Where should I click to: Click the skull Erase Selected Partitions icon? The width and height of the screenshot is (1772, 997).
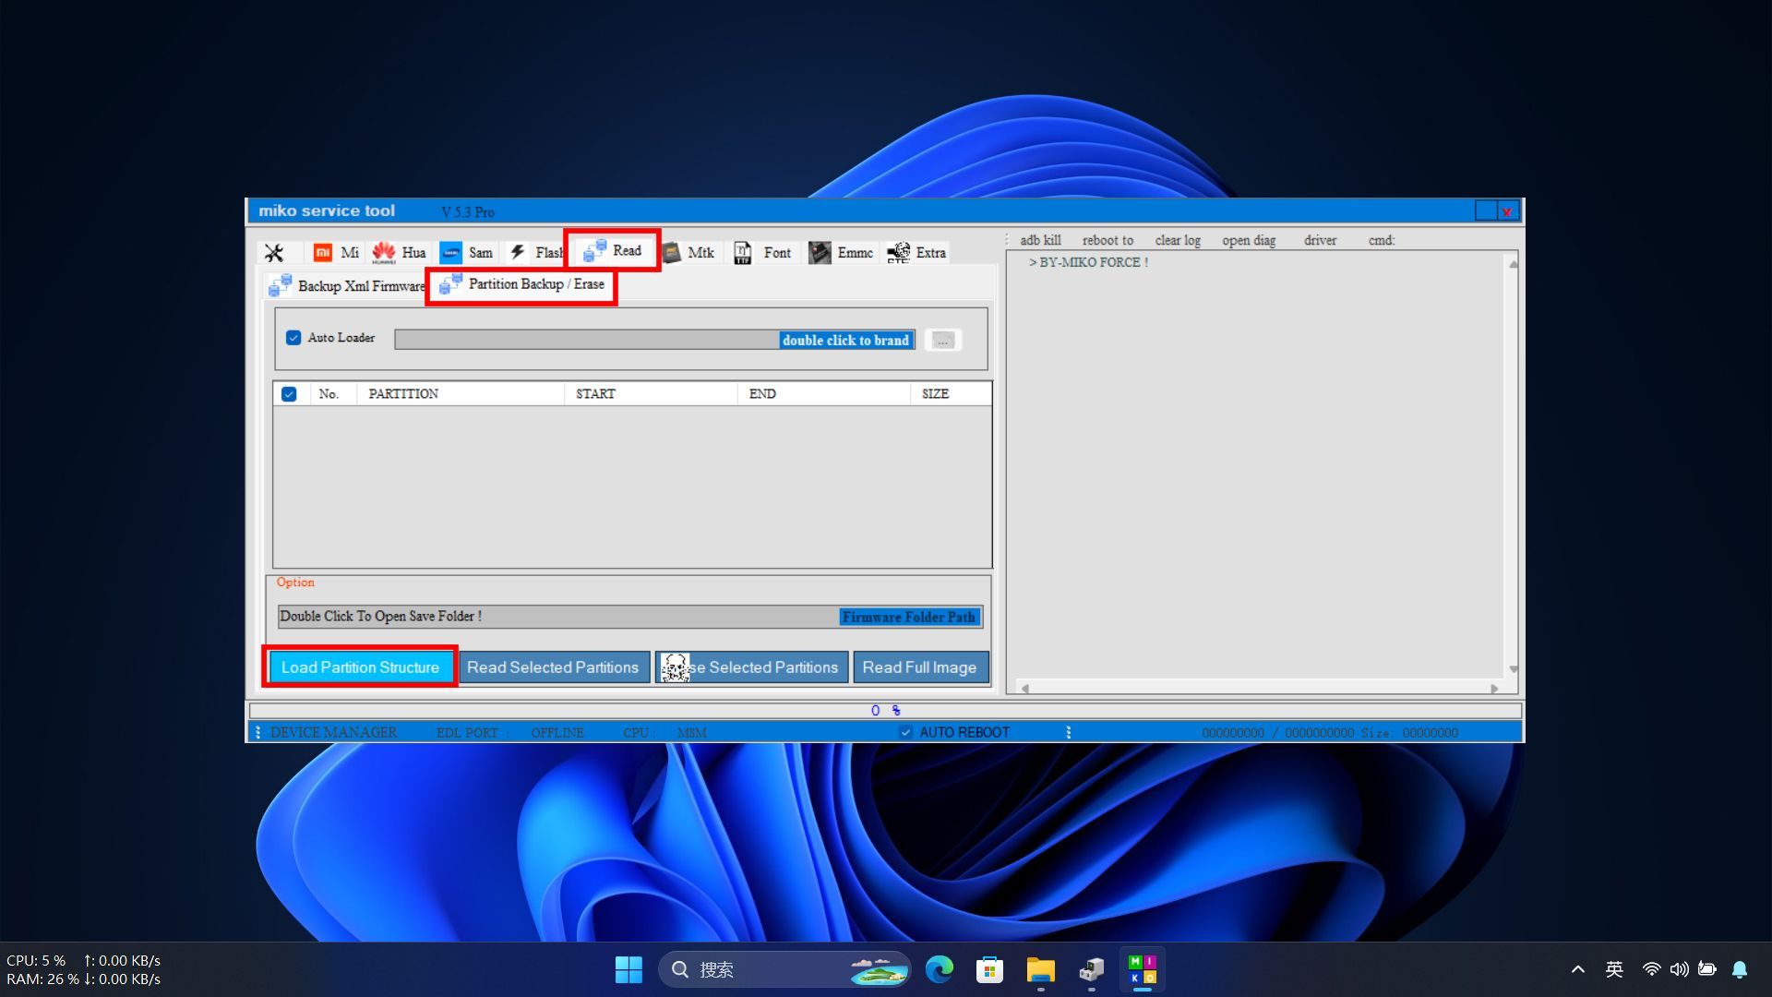point(675,667)
